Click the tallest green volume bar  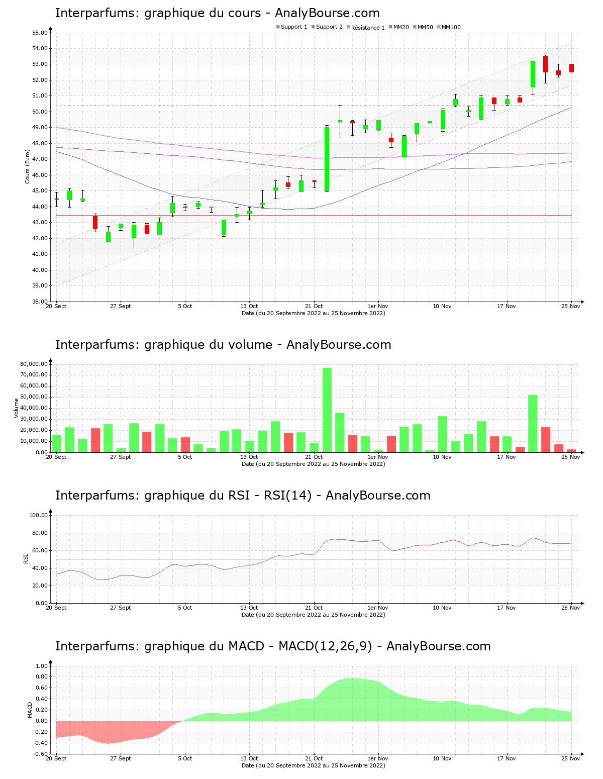click(327, 410)
